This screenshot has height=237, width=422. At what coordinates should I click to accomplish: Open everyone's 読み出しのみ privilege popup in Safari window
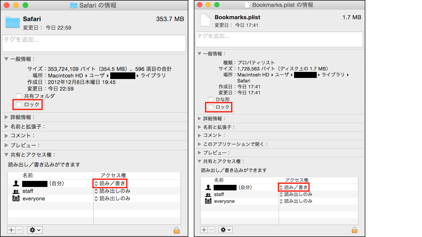click(112, 199)
